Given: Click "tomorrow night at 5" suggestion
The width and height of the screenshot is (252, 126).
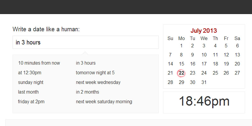Looking at the screenshot, I should 95,73.
